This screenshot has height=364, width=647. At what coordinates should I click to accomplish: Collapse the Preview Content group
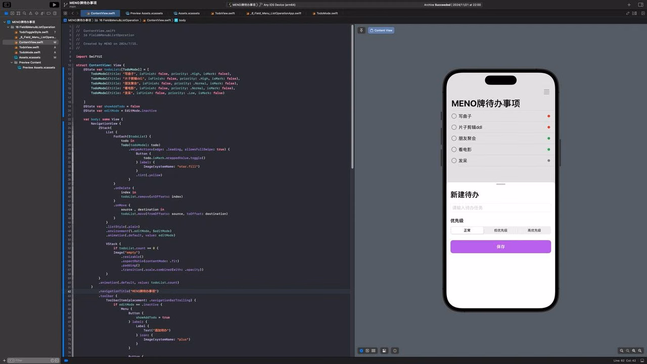click(12, 62)
